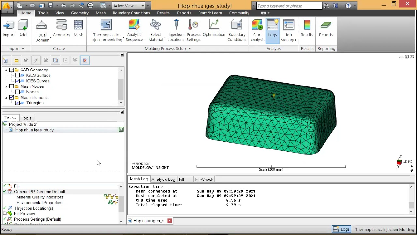Switch to the Mesh ribbon tab
This screenshot has width=417, height=235.
(101, 13)
